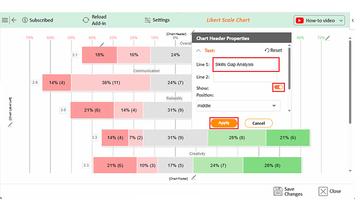Image resolution: width=355 pixels, height=211 pixels.
Task: Expand the How-to video dropdown arrow
Action: (341, 21)
